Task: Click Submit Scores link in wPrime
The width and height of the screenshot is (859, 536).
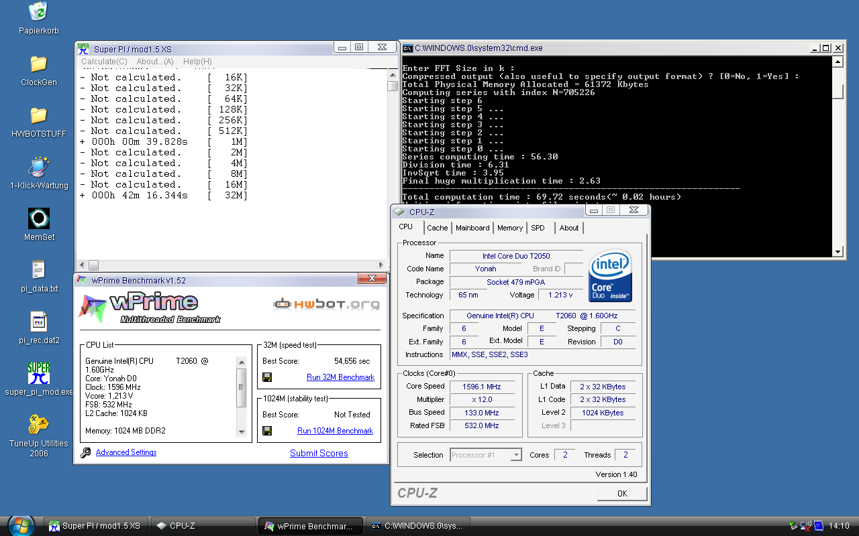Action: coord(319,453)
